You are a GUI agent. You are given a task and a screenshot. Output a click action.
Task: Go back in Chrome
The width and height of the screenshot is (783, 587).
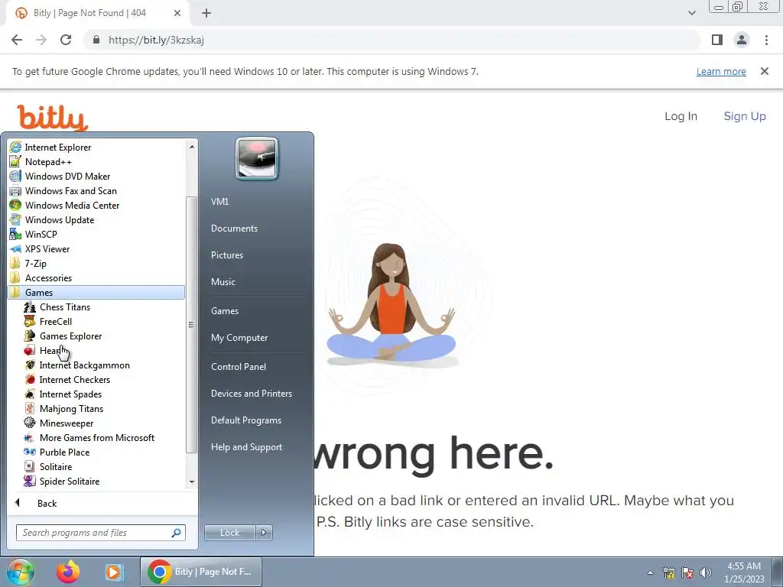(x=17, y=40)
